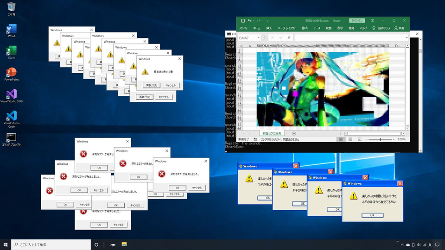Click inside the Excel formula bar field

(349, 37)
